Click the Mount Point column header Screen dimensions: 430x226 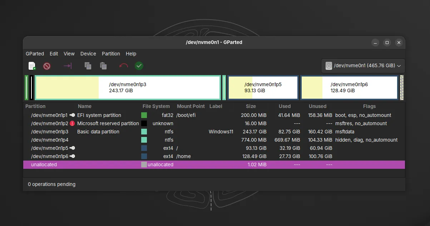(x=191, y=106)
